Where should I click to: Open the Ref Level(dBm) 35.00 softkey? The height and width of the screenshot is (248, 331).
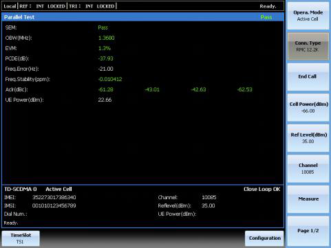[x=308, y=138]
